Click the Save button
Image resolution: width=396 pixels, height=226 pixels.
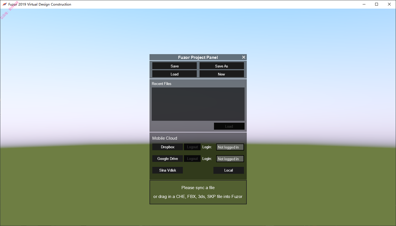click(175, 66)
